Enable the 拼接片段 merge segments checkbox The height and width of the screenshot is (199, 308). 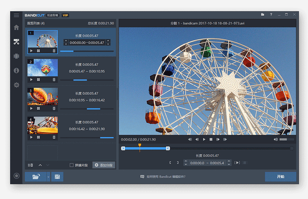click(x=71, y=165)
